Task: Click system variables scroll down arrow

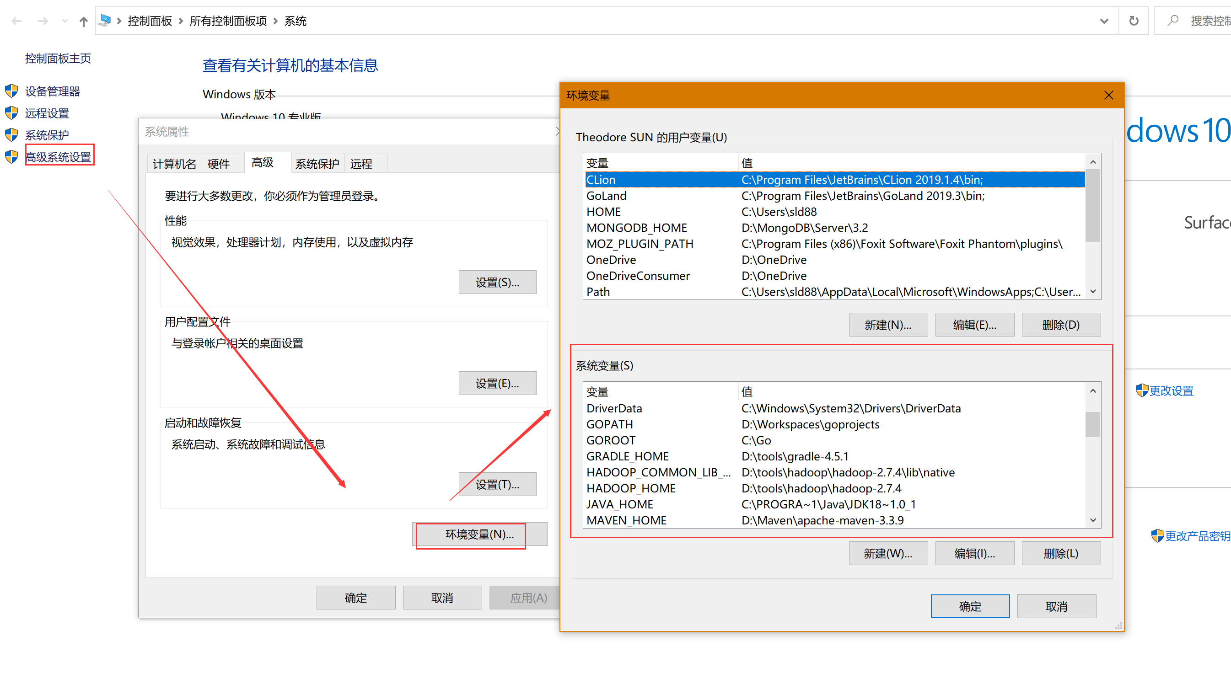Action: (1093, 520)
